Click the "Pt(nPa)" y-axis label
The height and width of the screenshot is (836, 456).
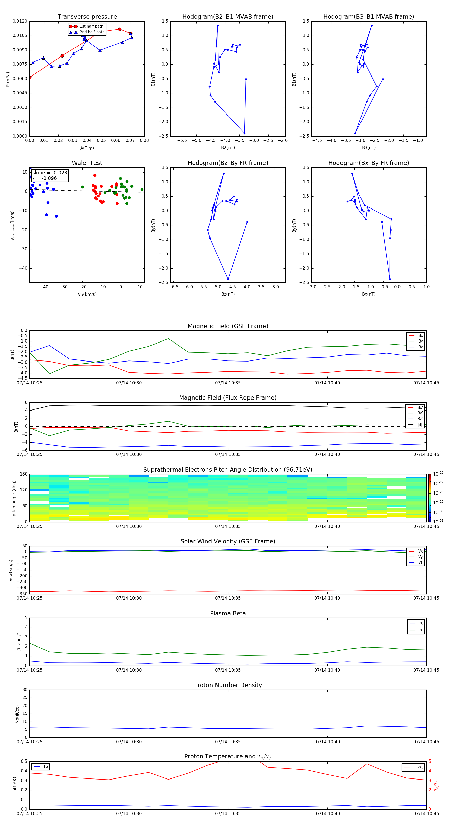[x=8, y=79]
